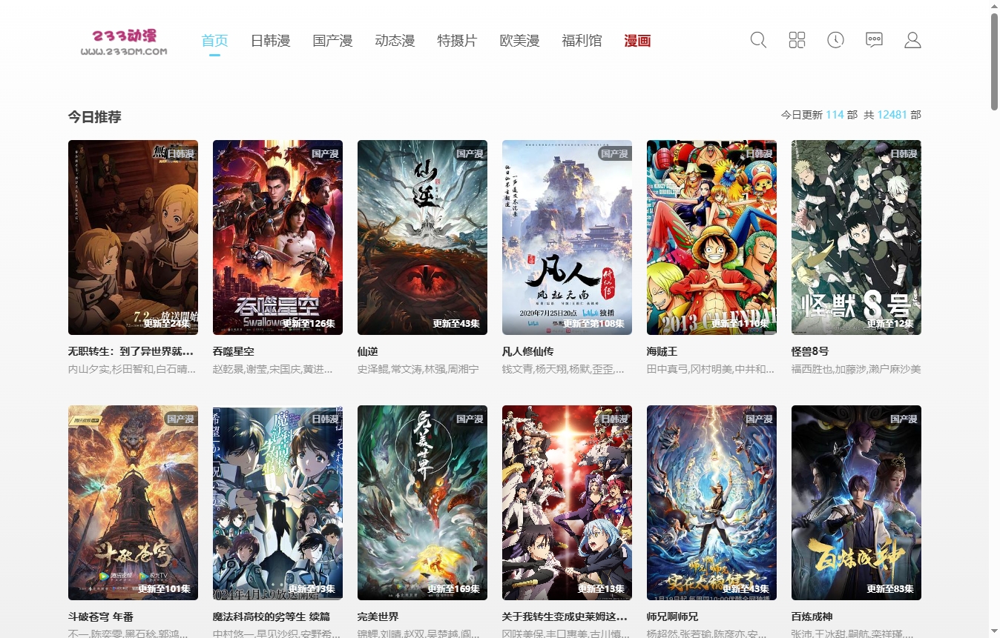Click the 关于我转生变成史莱姆这… title
The width and height of the screenshot is (1000, 638).
click(x=565, y=617)
